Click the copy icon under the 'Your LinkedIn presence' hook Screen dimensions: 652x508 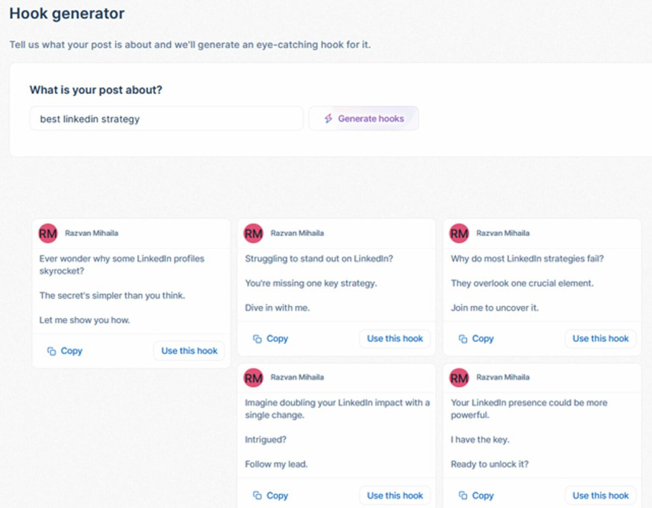click(x=462, y=495)
